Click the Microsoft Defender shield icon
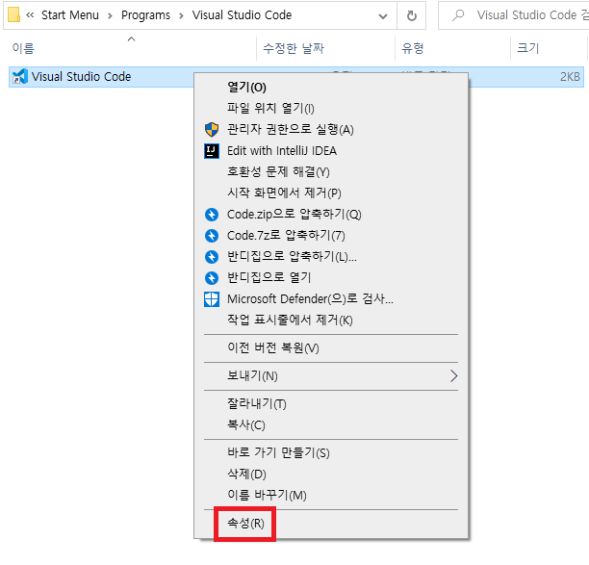This screenshot has width=589, height=565. click(x=212, y=299)
